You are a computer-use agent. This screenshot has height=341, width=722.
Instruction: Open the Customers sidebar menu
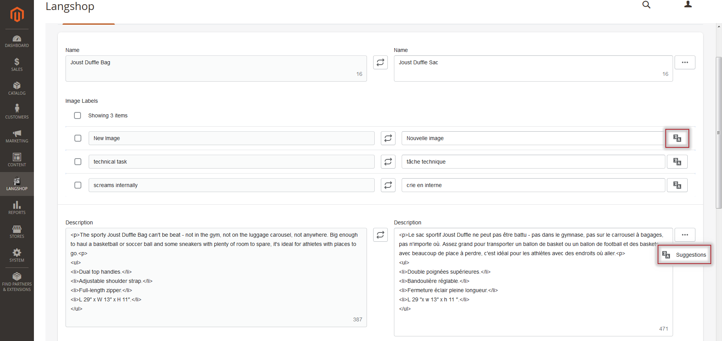[17, 112]
